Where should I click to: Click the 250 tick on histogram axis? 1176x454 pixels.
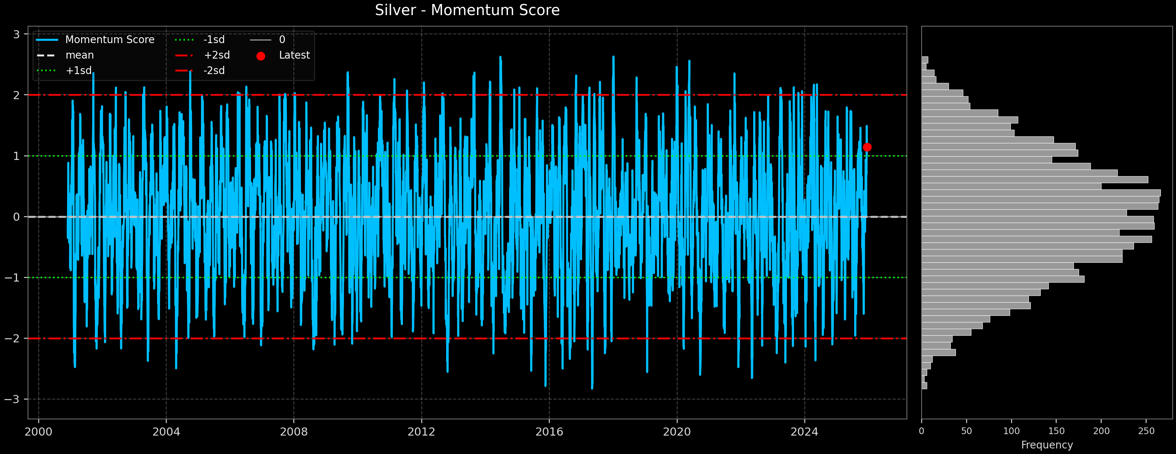pos(1146,432)
